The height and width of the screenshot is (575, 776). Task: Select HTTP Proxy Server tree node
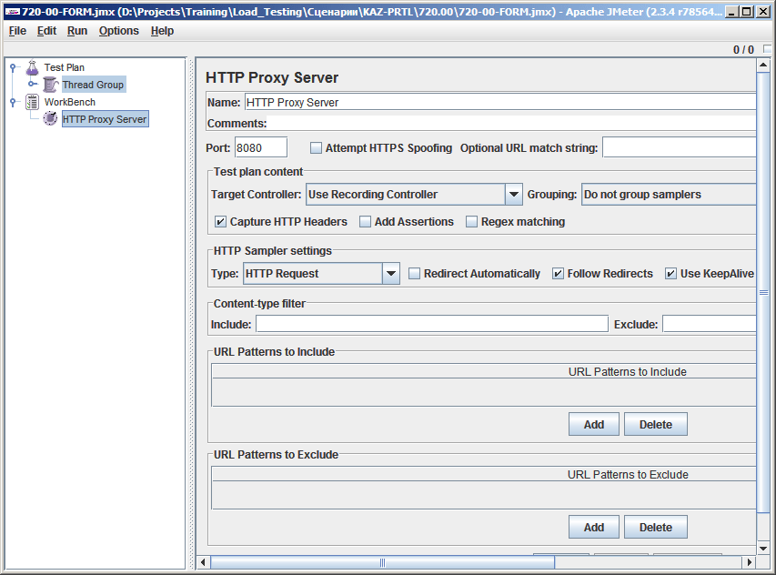click(x=105, y=119)
